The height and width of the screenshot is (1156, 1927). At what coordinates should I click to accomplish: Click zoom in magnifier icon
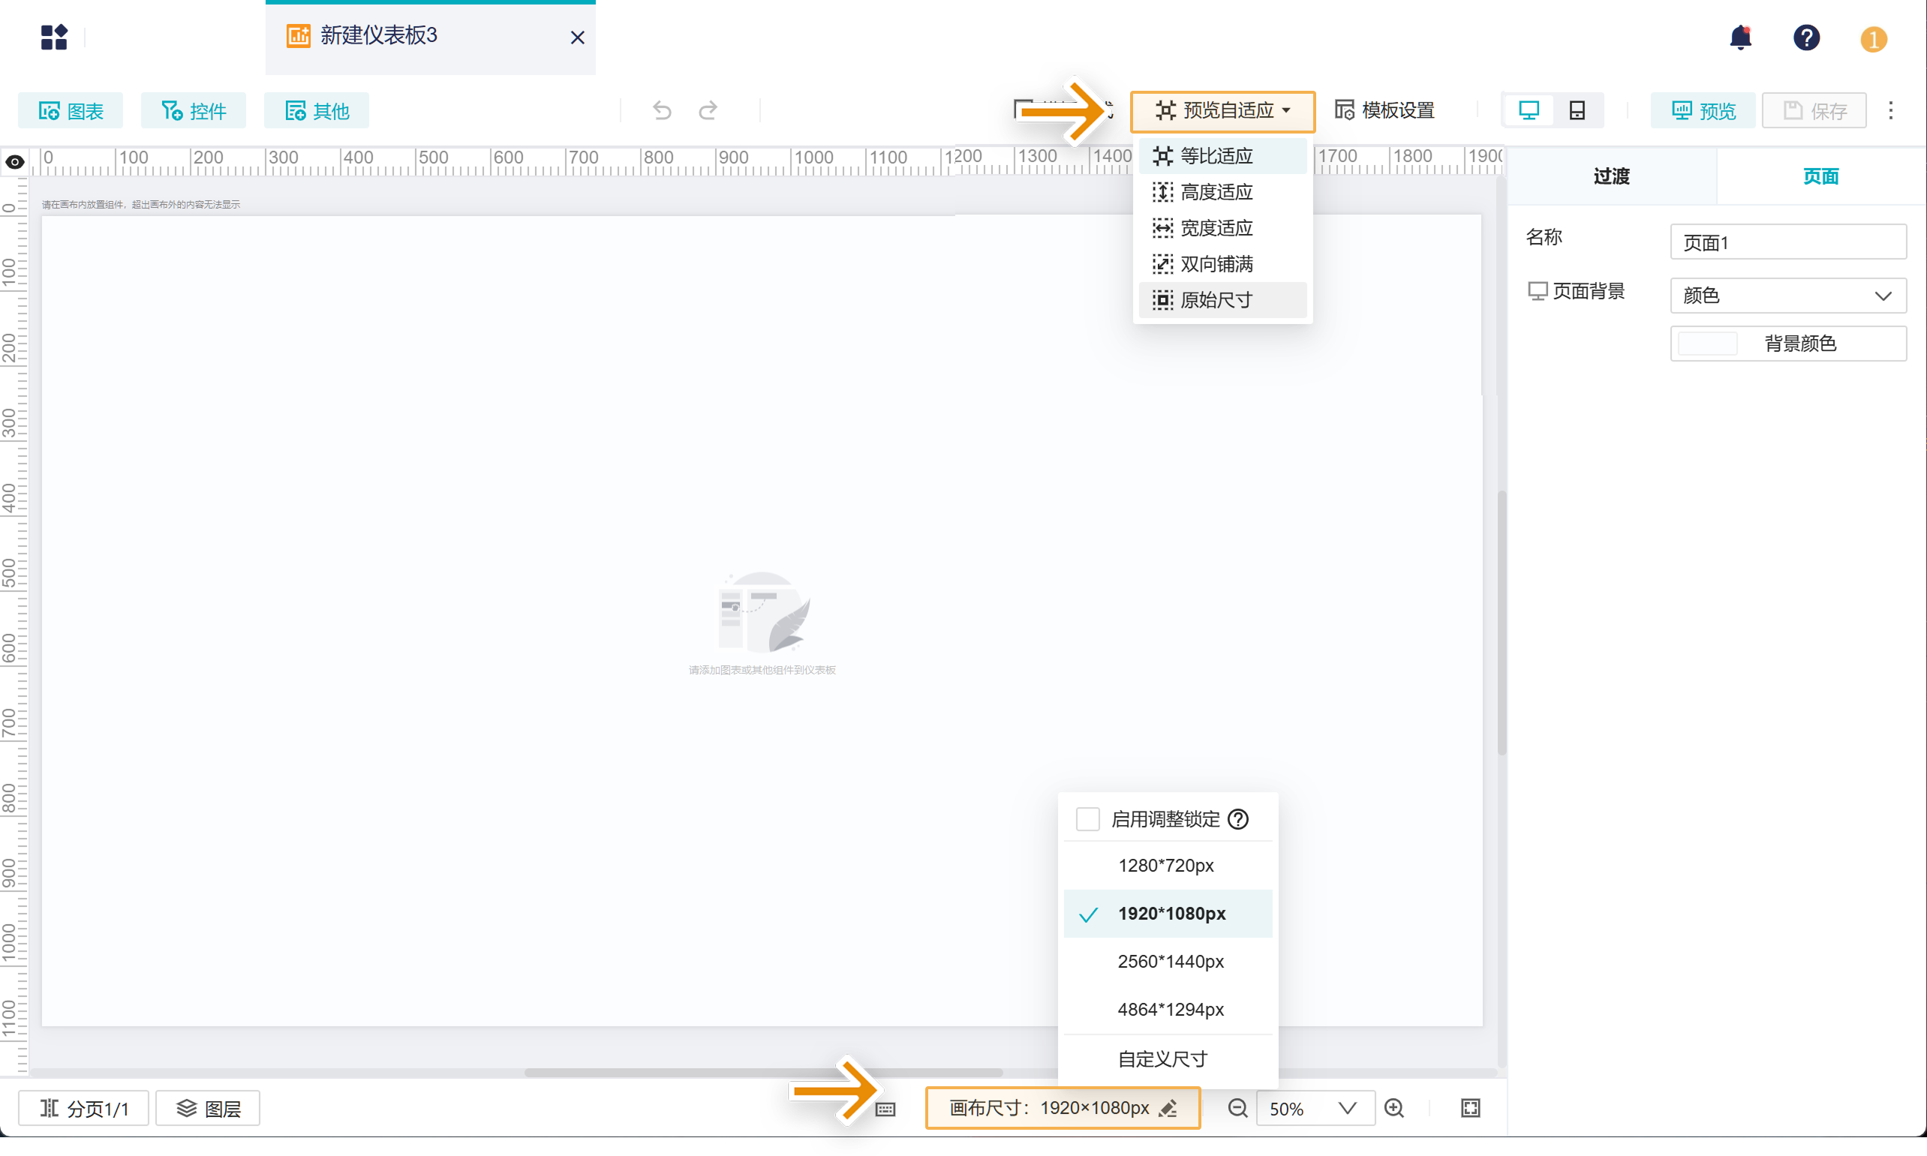1394,1108
